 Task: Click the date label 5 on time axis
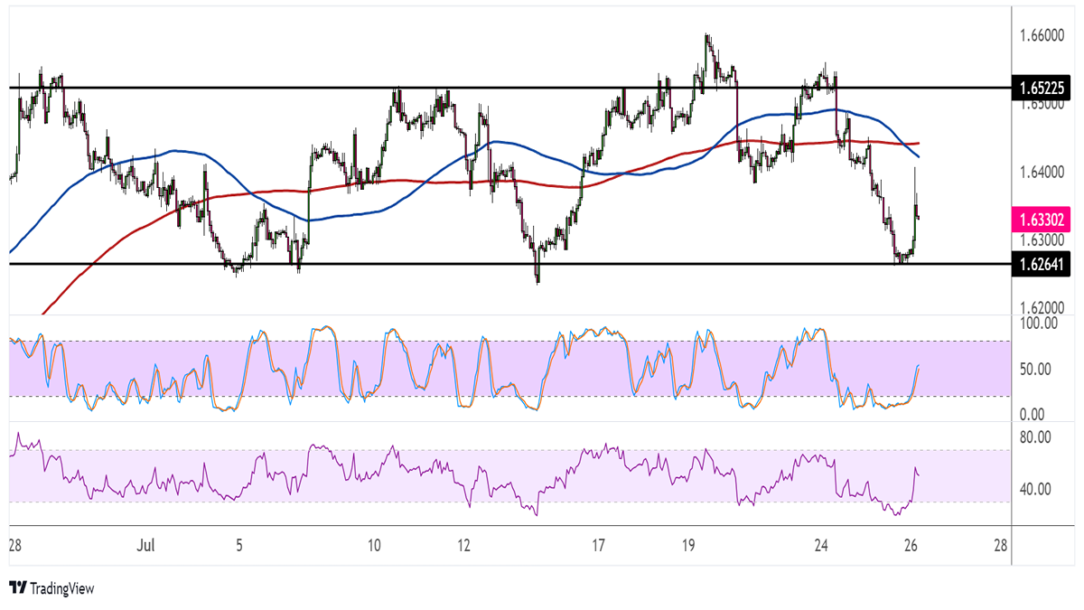(x=238, y=546)
